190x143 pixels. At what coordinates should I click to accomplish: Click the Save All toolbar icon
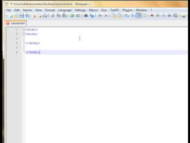click(x=27, y=16)
